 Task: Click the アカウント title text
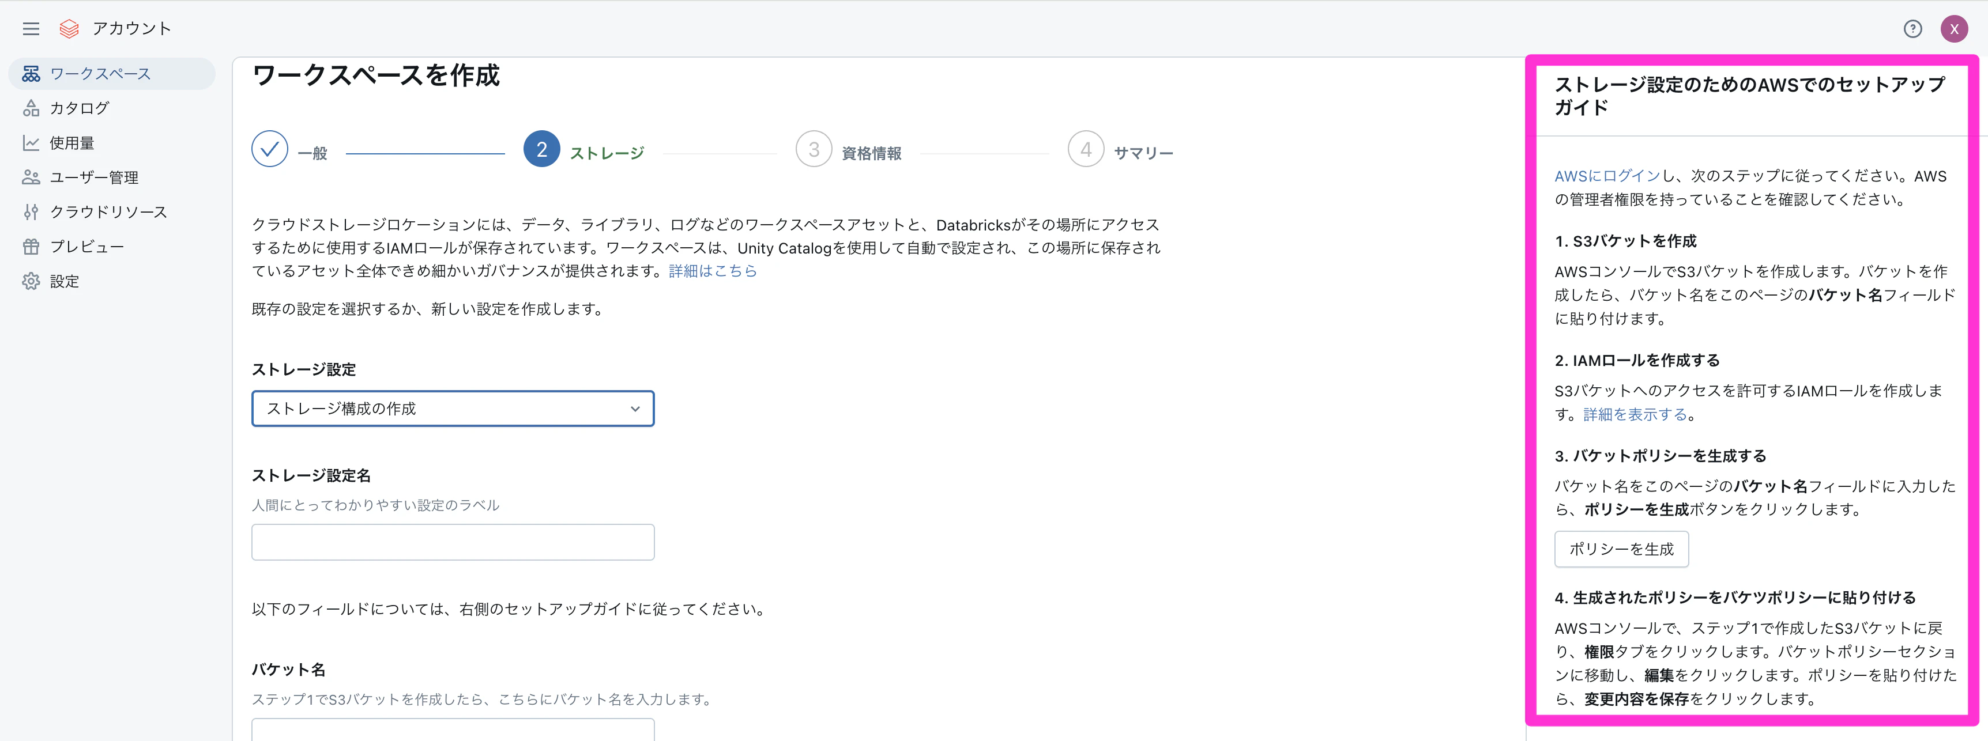tap(132, 29)
